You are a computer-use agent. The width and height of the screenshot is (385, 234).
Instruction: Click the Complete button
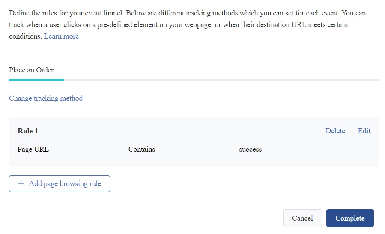click(x=350, y=218)
